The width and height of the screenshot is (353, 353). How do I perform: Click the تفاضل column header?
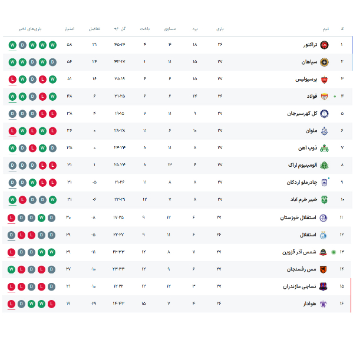[x=94, y=29]
